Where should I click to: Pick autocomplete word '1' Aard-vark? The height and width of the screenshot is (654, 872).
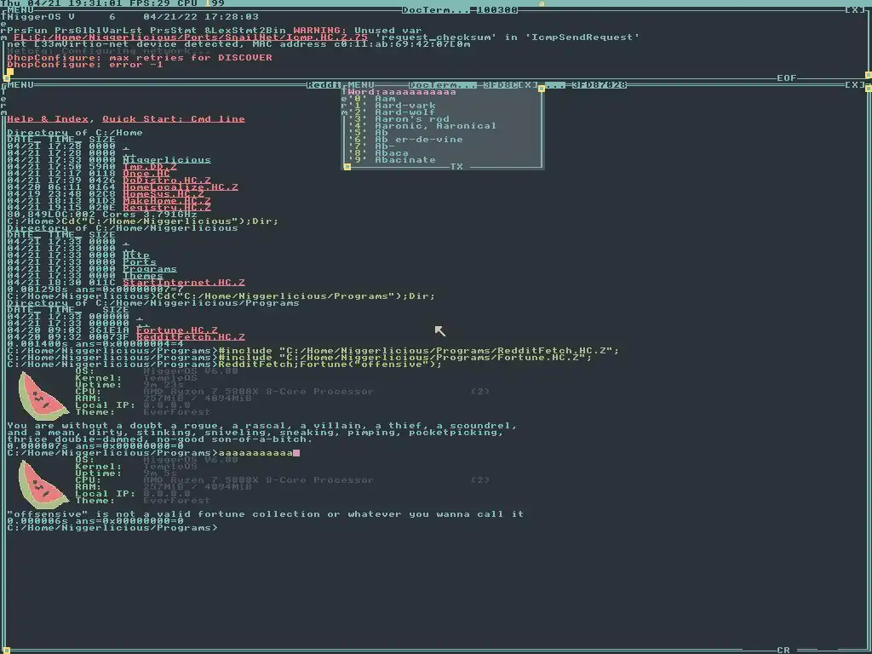392,105
